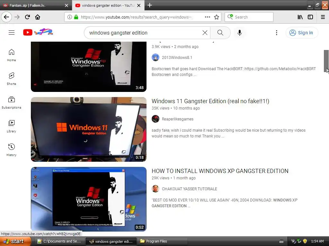
Task: Click the 2013Windows8.1 channel avatar
Action: click(x=156, y=58)
